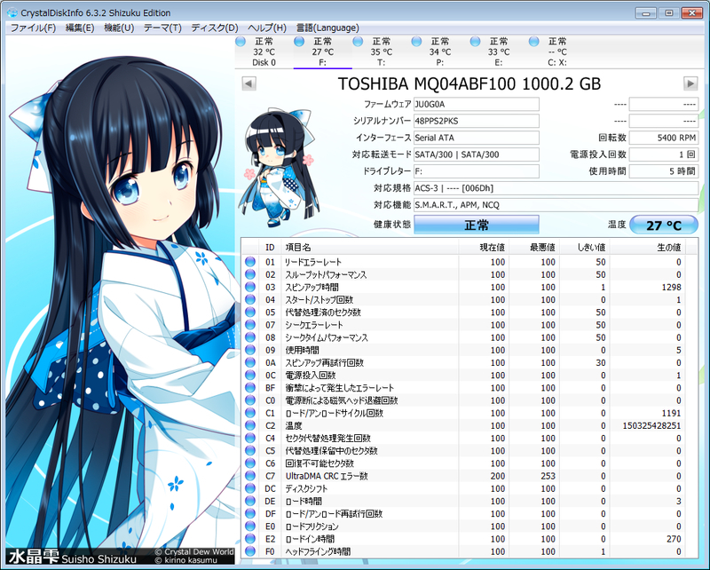Click status orb for C2 温度 row
The height and width of the screenshot is (570, 710).
click(250, 425)
